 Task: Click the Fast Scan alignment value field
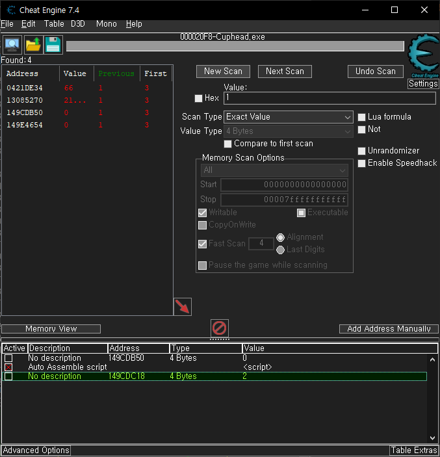261,243
